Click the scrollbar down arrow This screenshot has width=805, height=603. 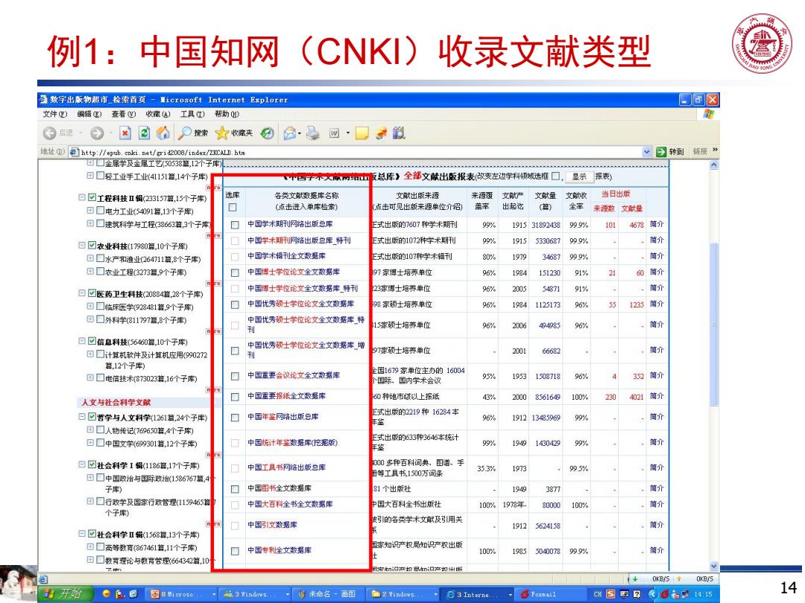click(713, 566)
